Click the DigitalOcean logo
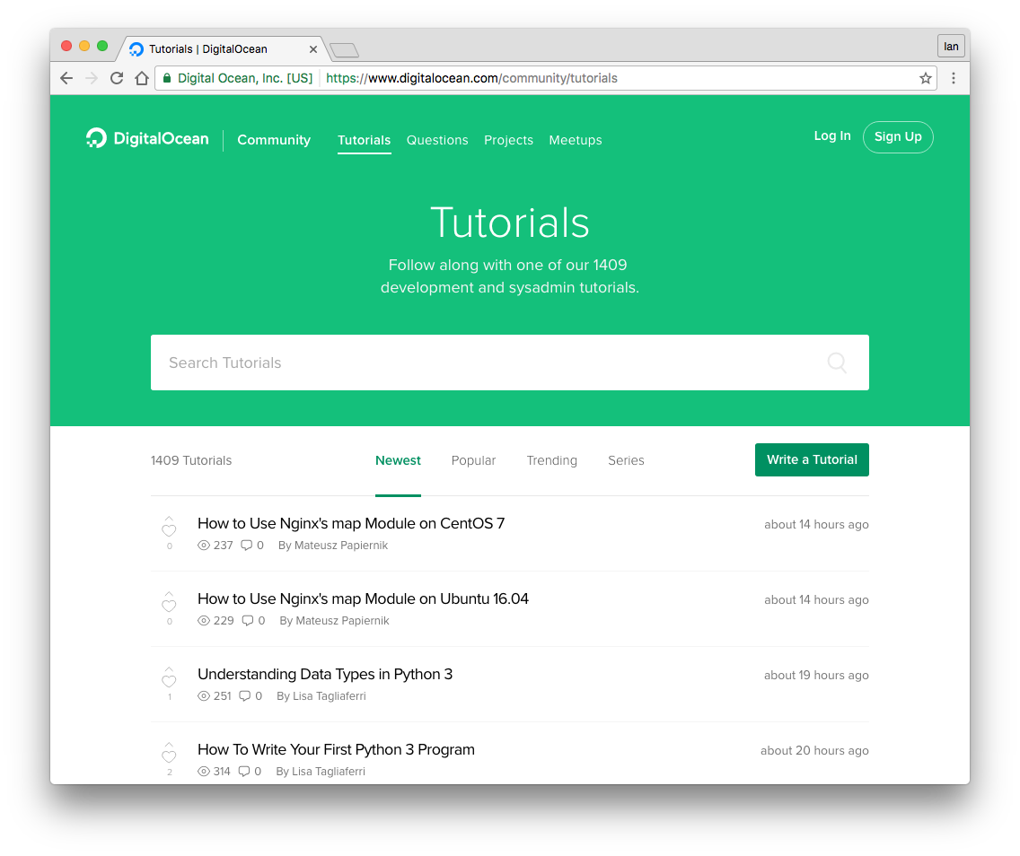 tap(147, 138)
